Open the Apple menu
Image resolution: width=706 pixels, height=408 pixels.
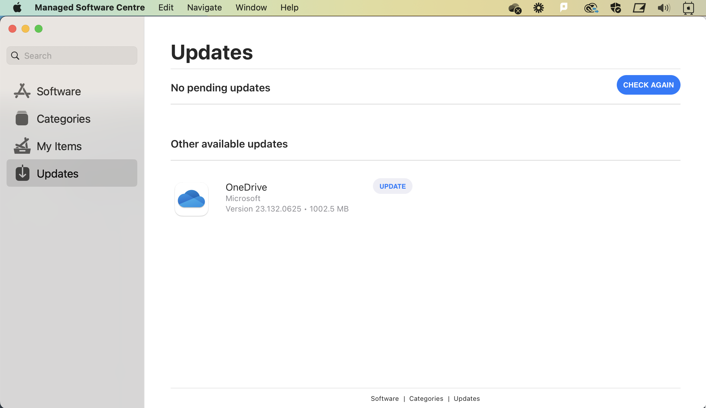point(17,8)
